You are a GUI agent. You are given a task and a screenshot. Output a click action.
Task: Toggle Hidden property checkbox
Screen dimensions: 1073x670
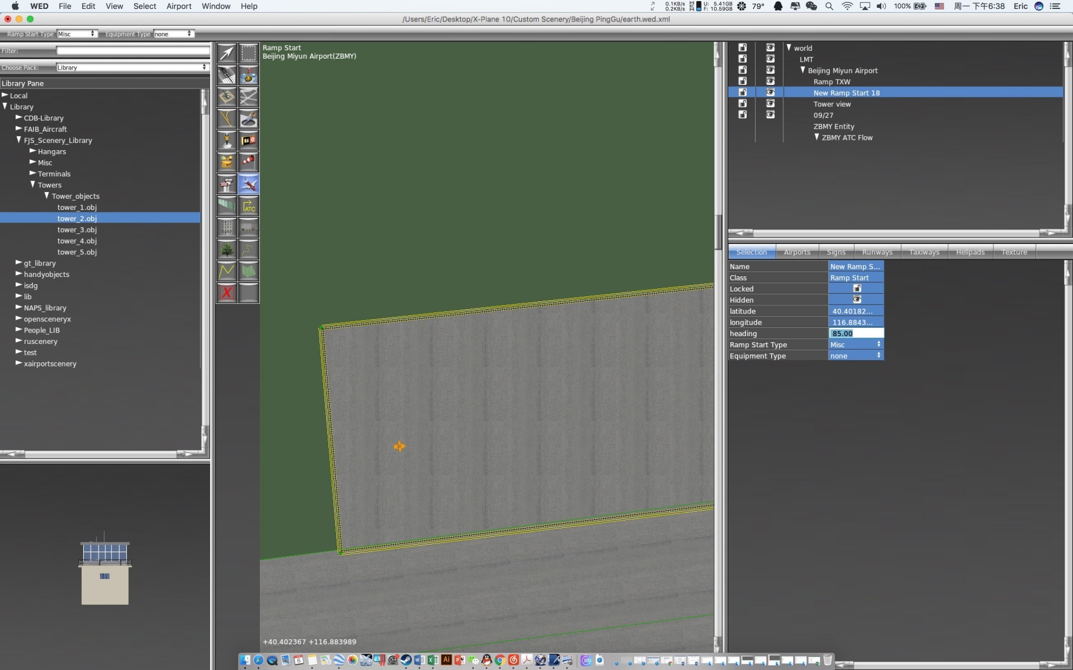[x=857, y=299]
